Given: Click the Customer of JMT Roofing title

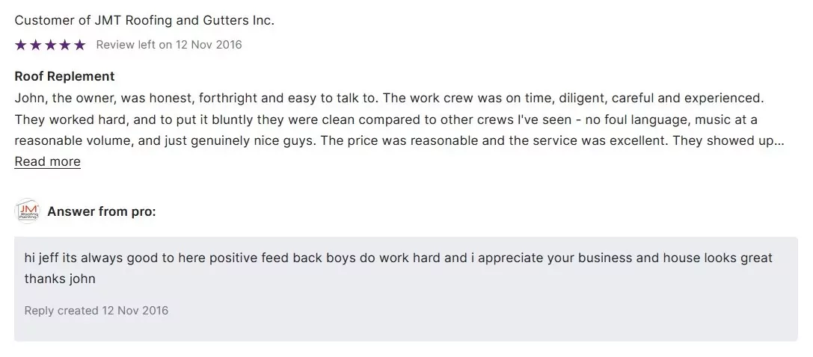Looking at the screenshot, I should point(144,20).
